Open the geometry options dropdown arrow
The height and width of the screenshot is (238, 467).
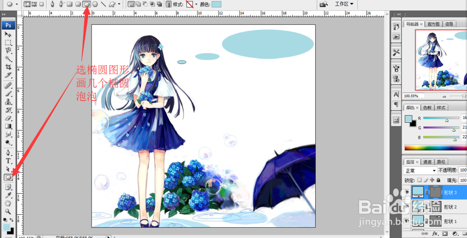click(x=119, y=4)
